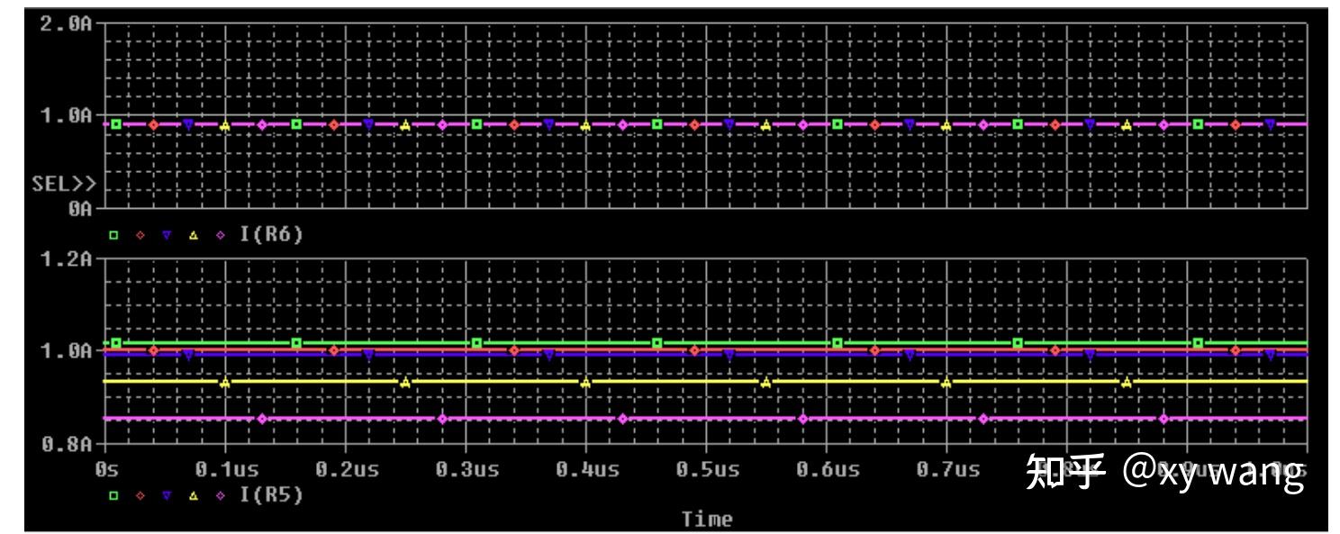Screen dimensions: 1340x534
Task: Click the Time x-axis title
Action: 707,519
